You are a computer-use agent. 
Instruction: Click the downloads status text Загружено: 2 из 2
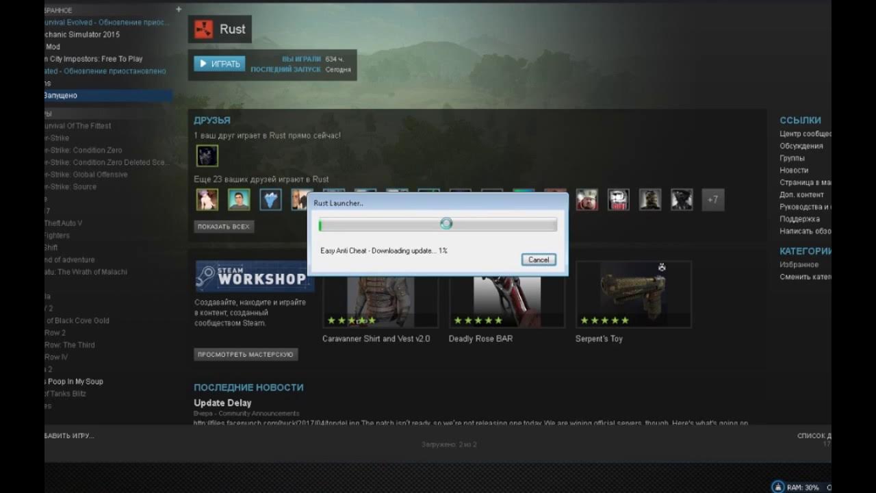coord(449,444)
